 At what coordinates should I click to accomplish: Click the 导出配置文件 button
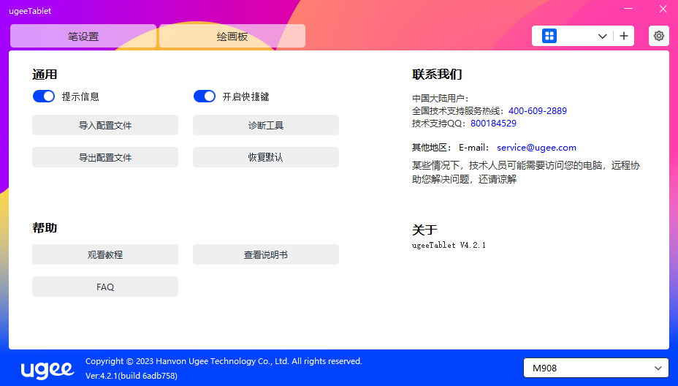[105, 157]
